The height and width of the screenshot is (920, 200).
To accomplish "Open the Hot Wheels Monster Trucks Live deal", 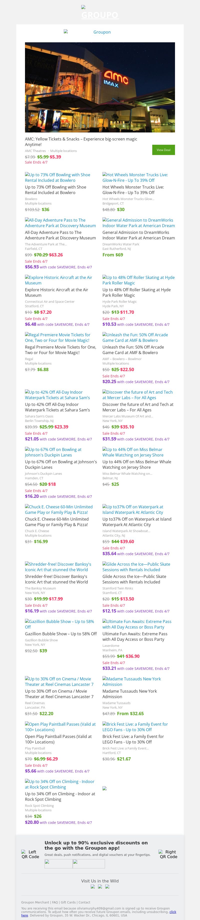I will (x=135, y=178).
